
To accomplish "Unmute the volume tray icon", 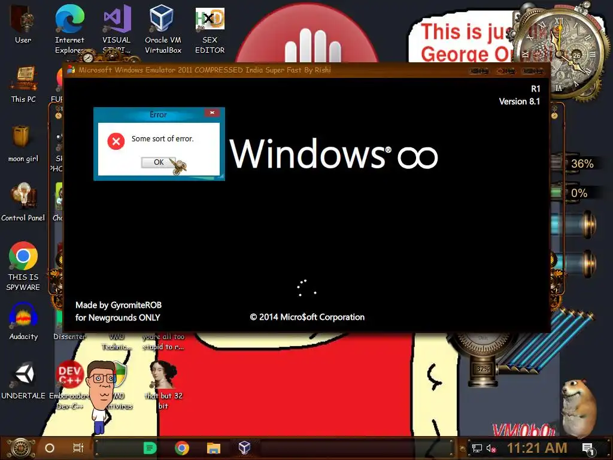I will [x=491, y=448].
